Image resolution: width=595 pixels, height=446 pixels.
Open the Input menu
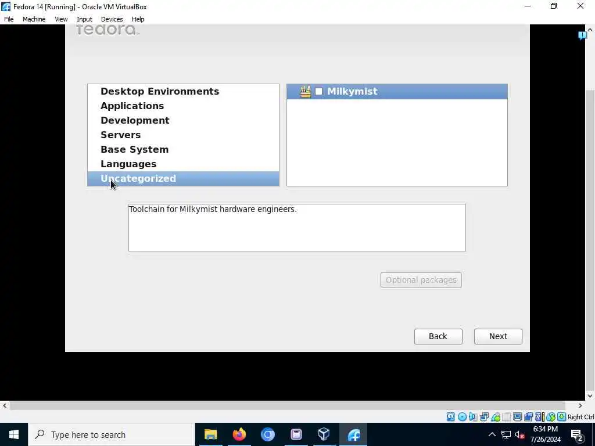point(84,19)
